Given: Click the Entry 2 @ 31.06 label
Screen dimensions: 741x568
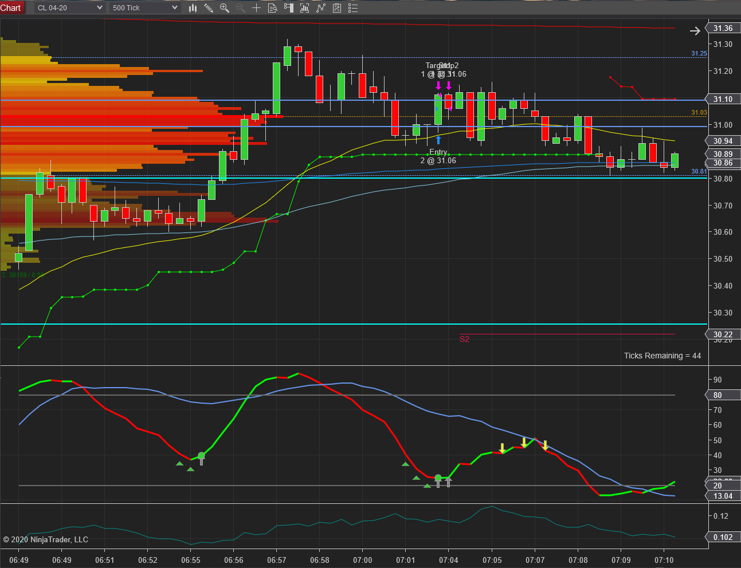Looking at the screenshot, I should (438, 156).
